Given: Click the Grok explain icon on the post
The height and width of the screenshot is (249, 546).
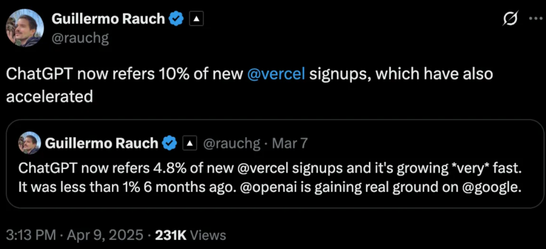Looking at the screenshot, I should pos(511,19).
